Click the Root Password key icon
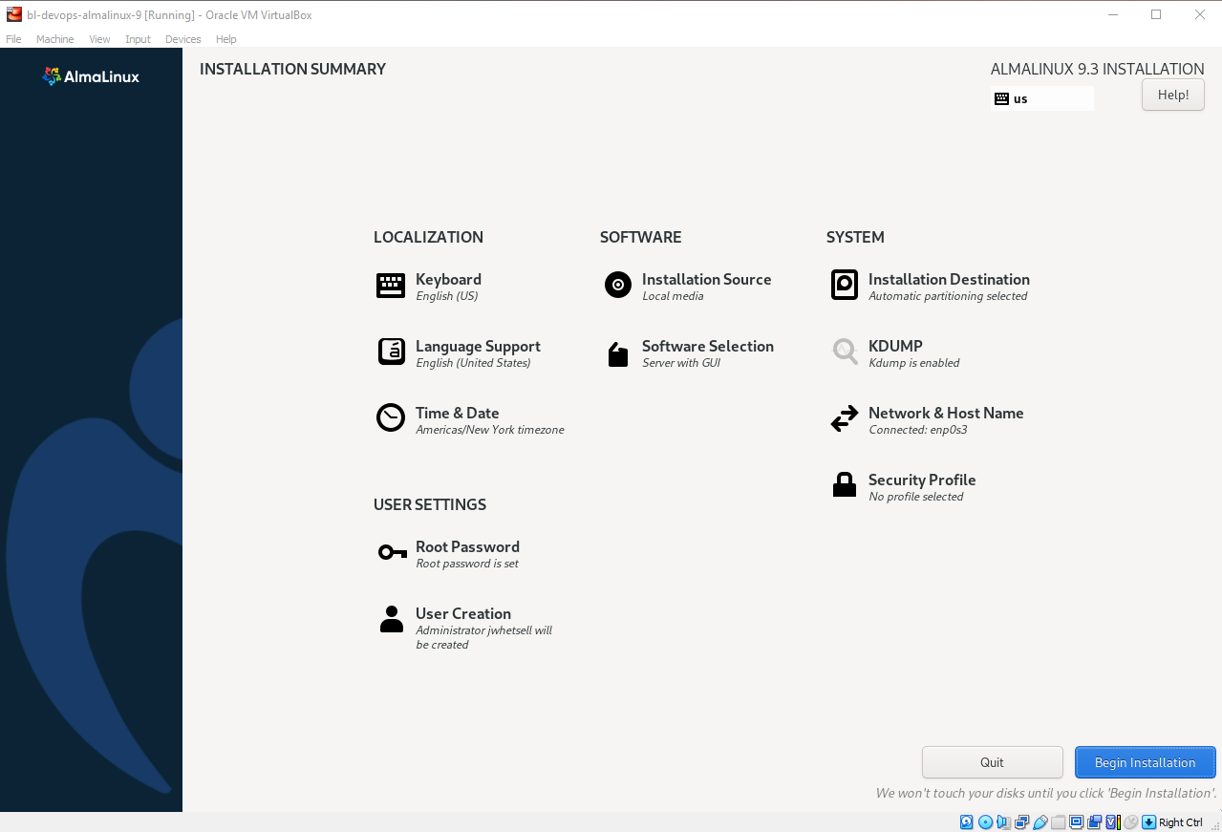The width and height of the screenshot is (1222, 832). tap(392, 552)
